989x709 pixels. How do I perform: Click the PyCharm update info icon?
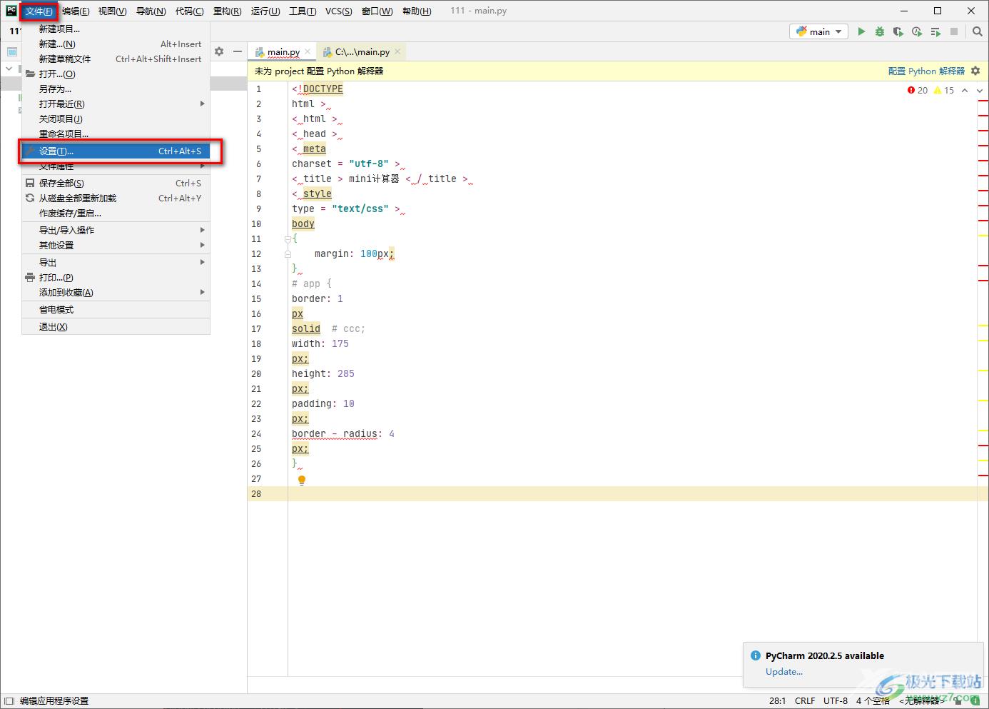coord(756,655)
